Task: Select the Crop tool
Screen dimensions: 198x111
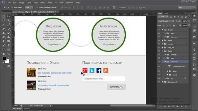Action: coord(4,25)
